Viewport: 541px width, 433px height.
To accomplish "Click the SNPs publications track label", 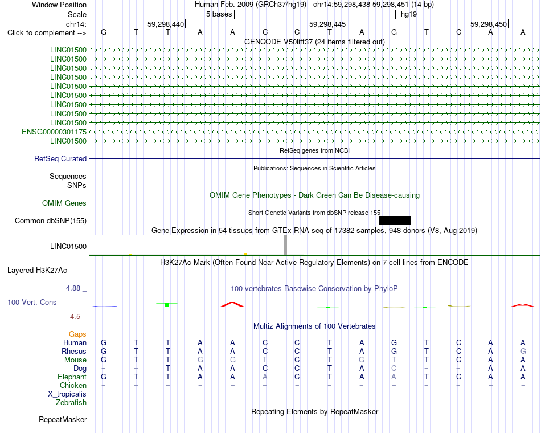I will tap(77, 185).
